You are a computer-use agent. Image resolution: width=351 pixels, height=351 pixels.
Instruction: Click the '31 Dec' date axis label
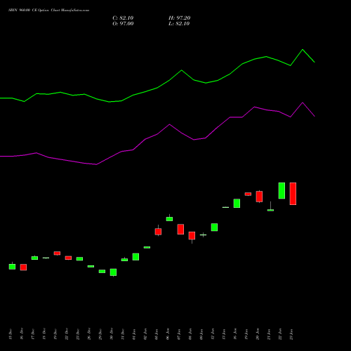(x=123, y=334)
